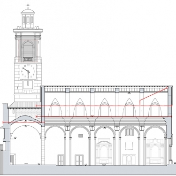Click the gray rectangular plaque in the second arch
The width and height of the screenshot is (176, 176).
(x=80, y=136)
